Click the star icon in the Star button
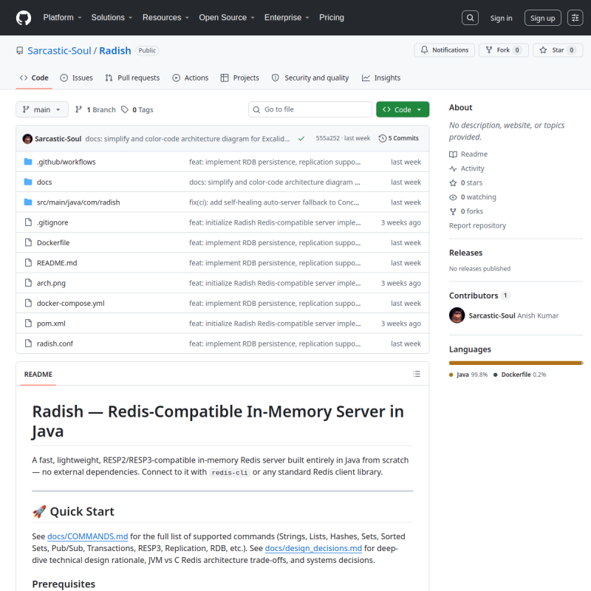 pos(543,49)
